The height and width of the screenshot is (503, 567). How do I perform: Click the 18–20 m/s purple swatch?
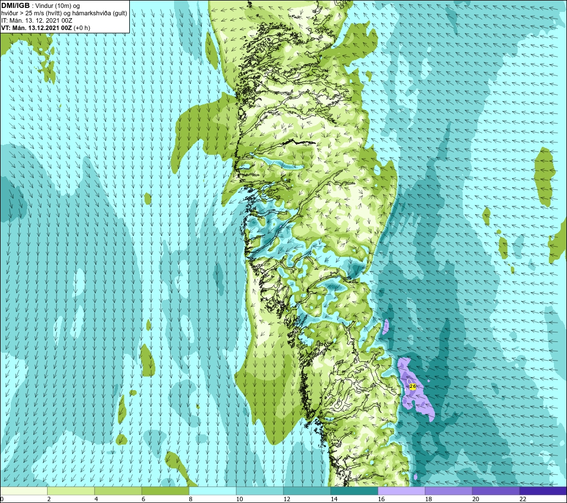(x=448, y=491)
